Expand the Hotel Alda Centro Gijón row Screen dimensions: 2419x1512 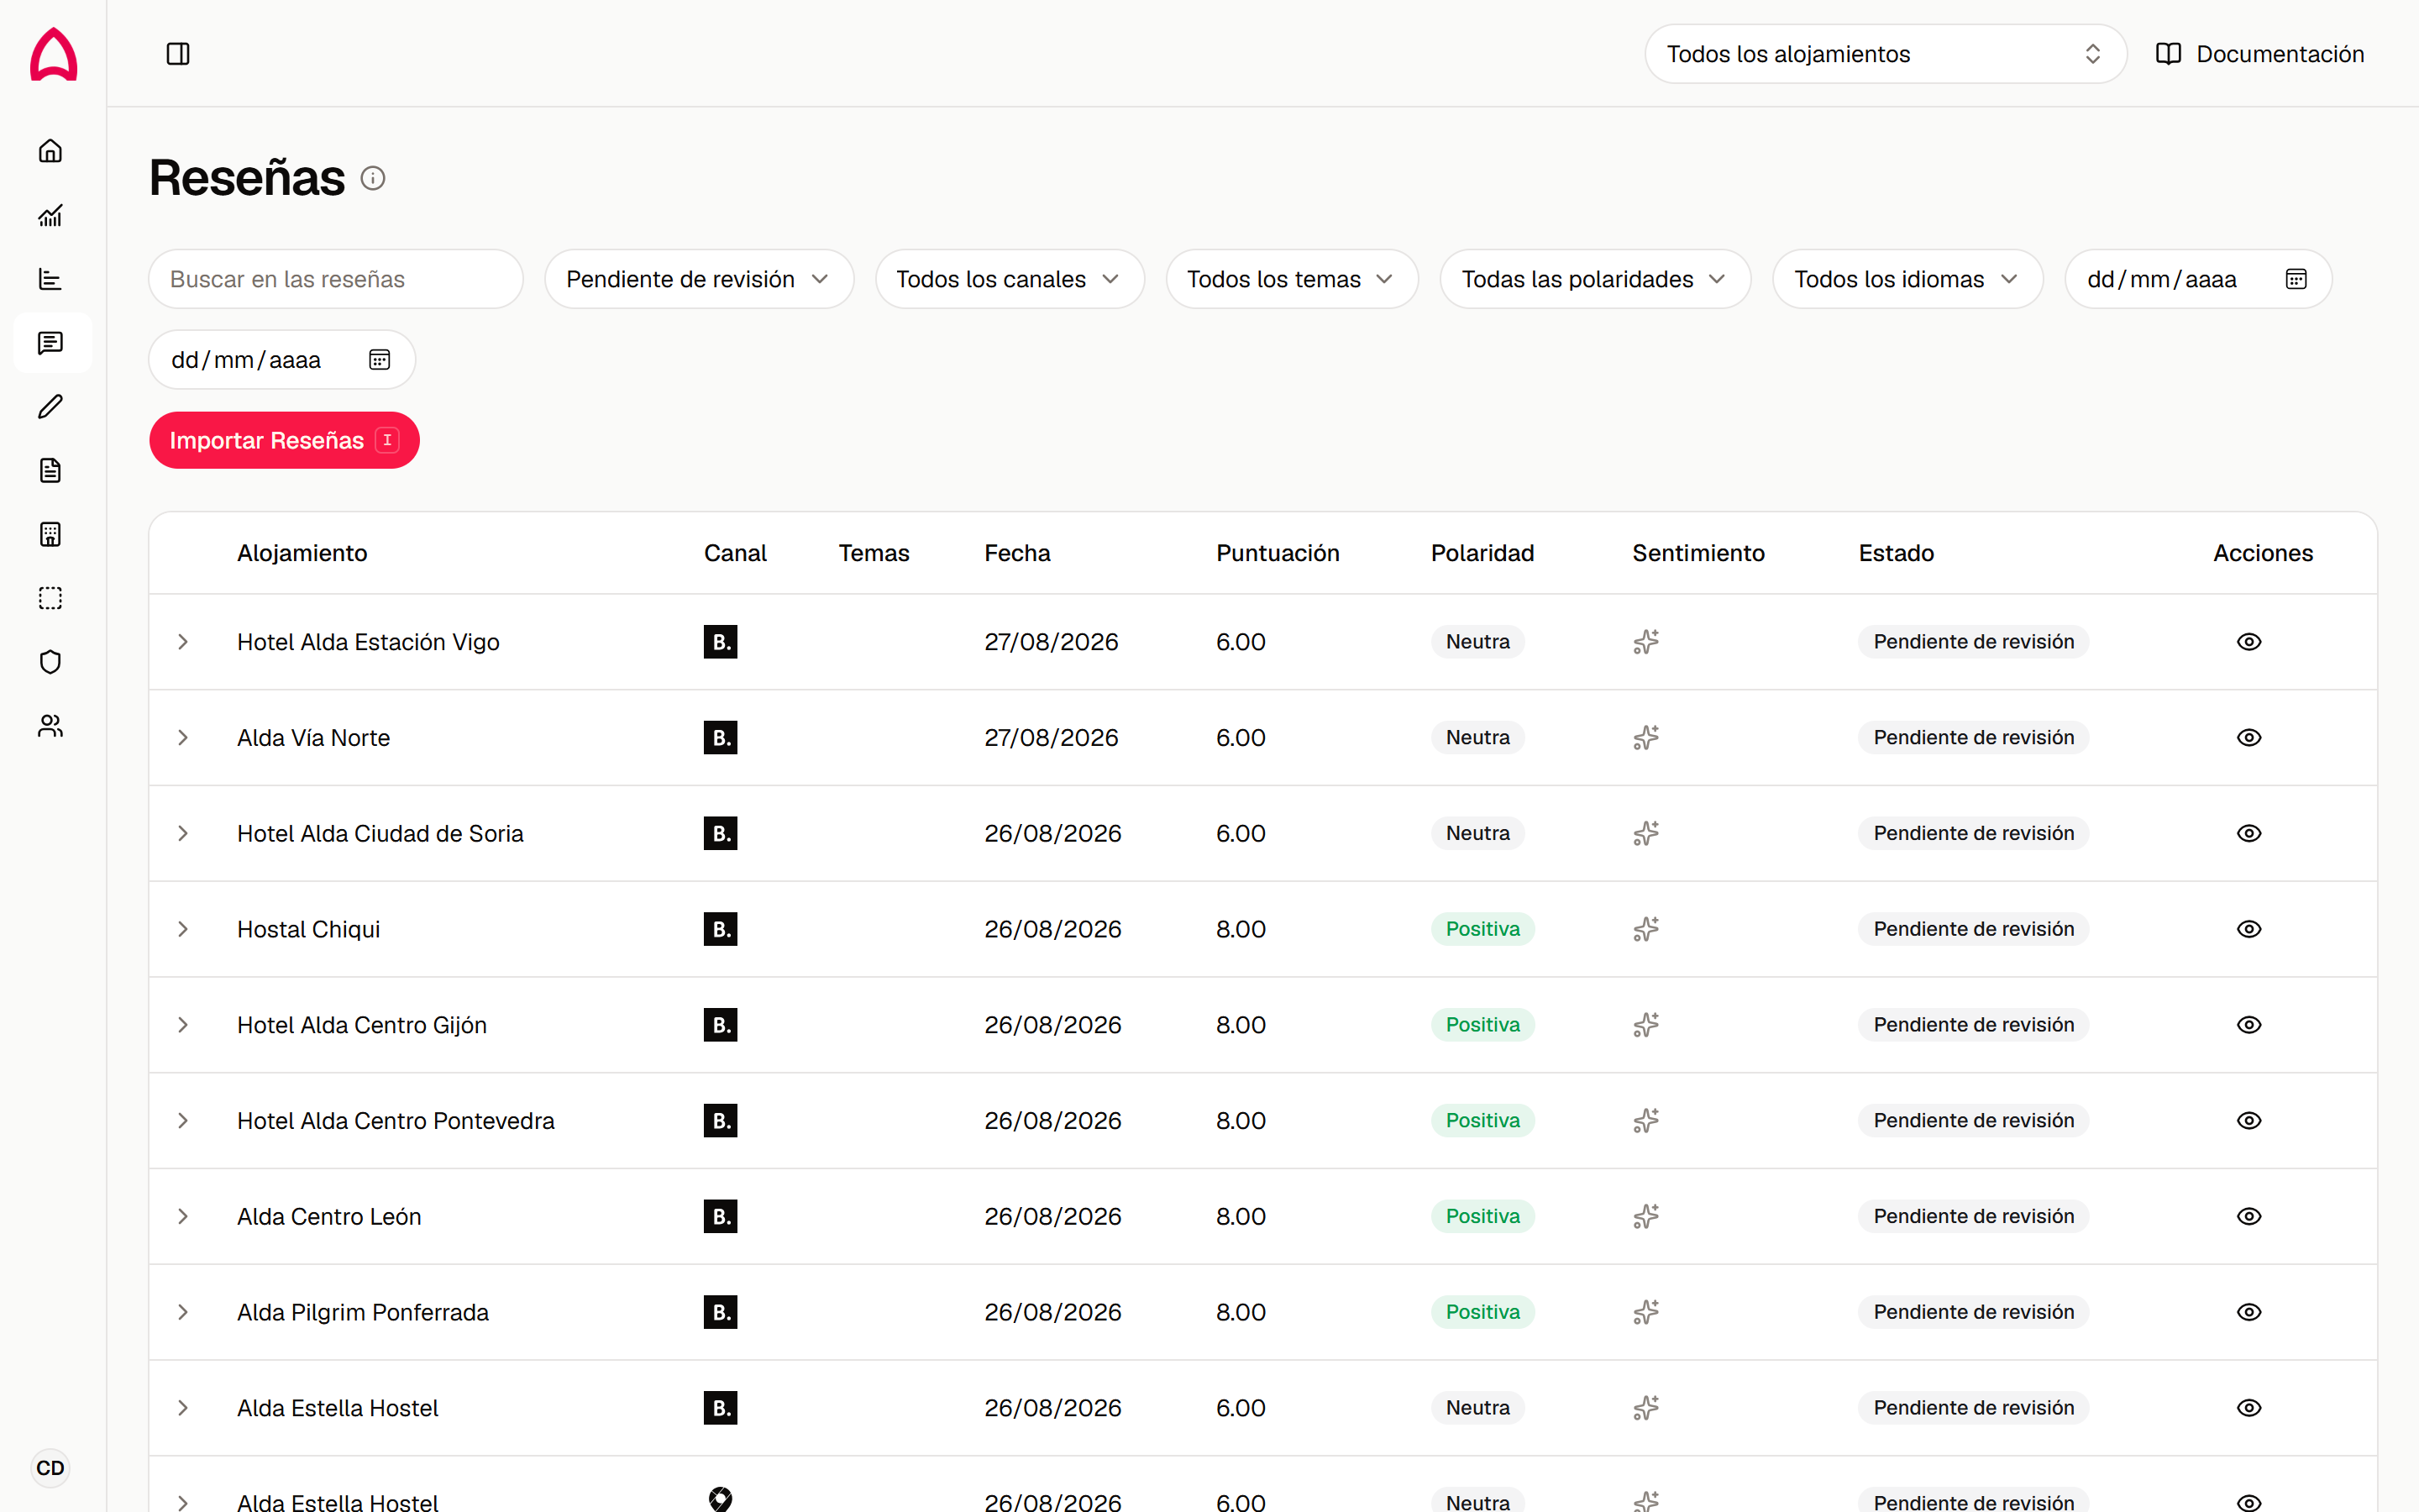pyautogui.click(x=183, y=1025)
